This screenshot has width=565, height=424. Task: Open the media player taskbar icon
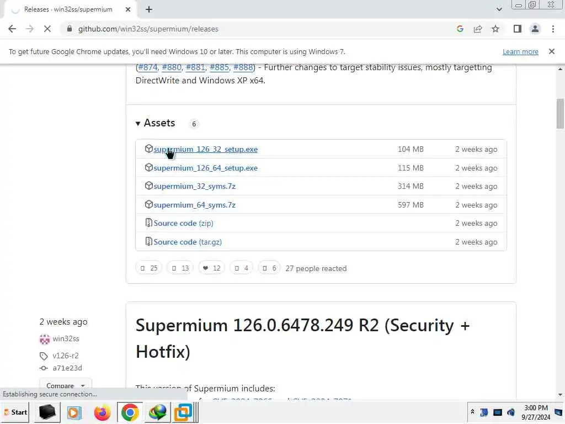coord(74,412)
